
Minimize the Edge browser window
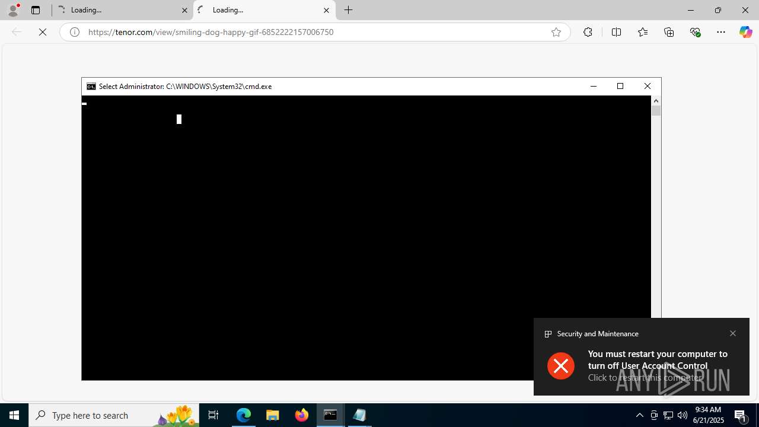690,10
